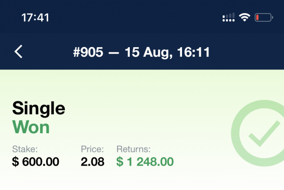Tap the green Won status text
This screenshot has height=190, width=284.
coord(31,127)
